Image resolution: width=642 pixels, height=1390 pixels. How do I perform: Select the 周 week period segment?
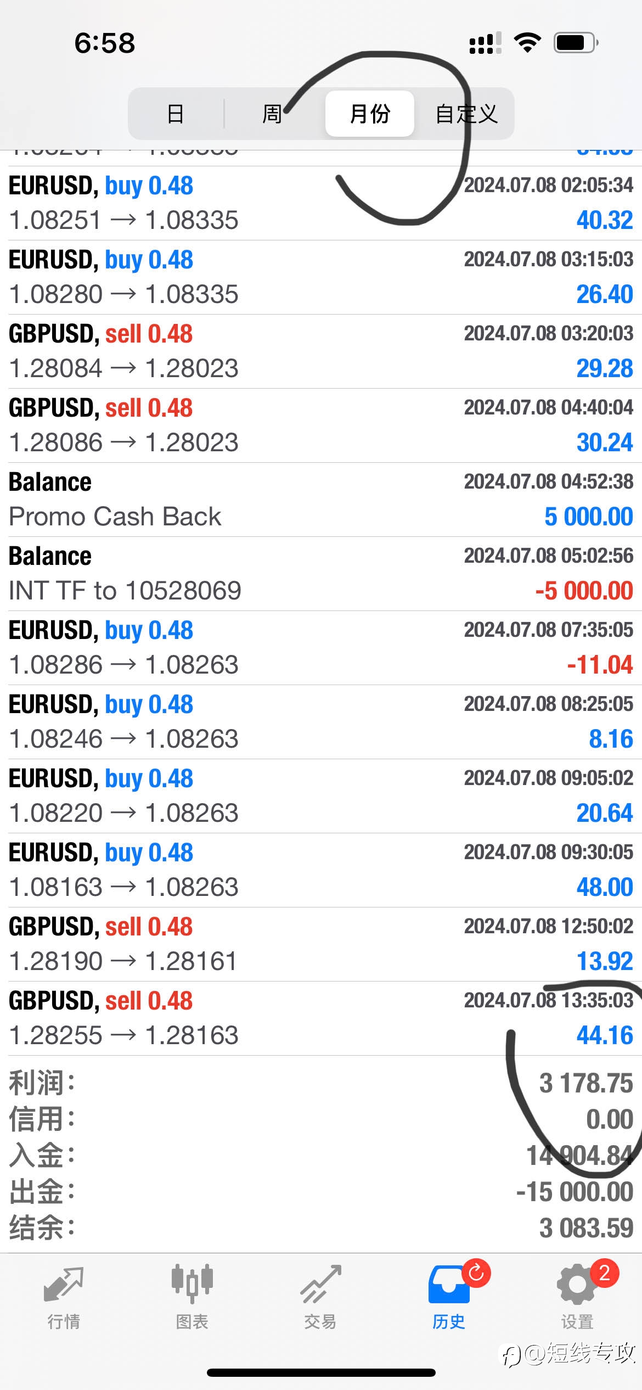coord(272,114)
